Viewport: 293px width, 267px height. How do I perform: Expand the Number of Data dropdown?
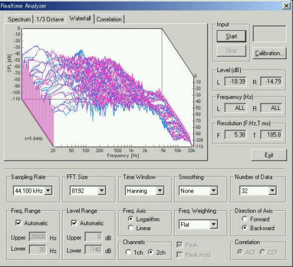(272, 190)
